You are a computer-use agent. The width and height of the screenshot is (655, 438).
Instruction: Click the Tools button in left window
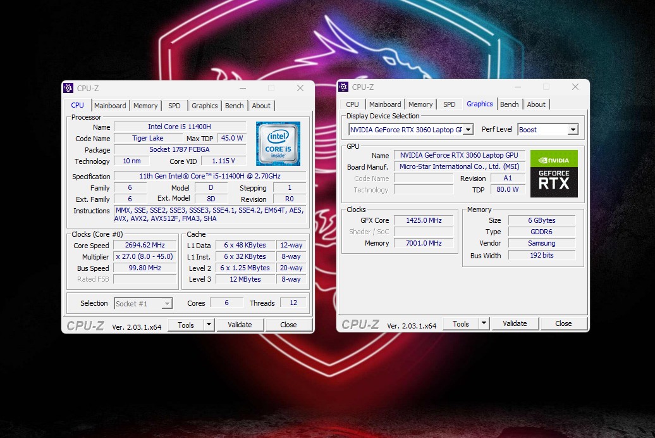[x=185, y=325]
